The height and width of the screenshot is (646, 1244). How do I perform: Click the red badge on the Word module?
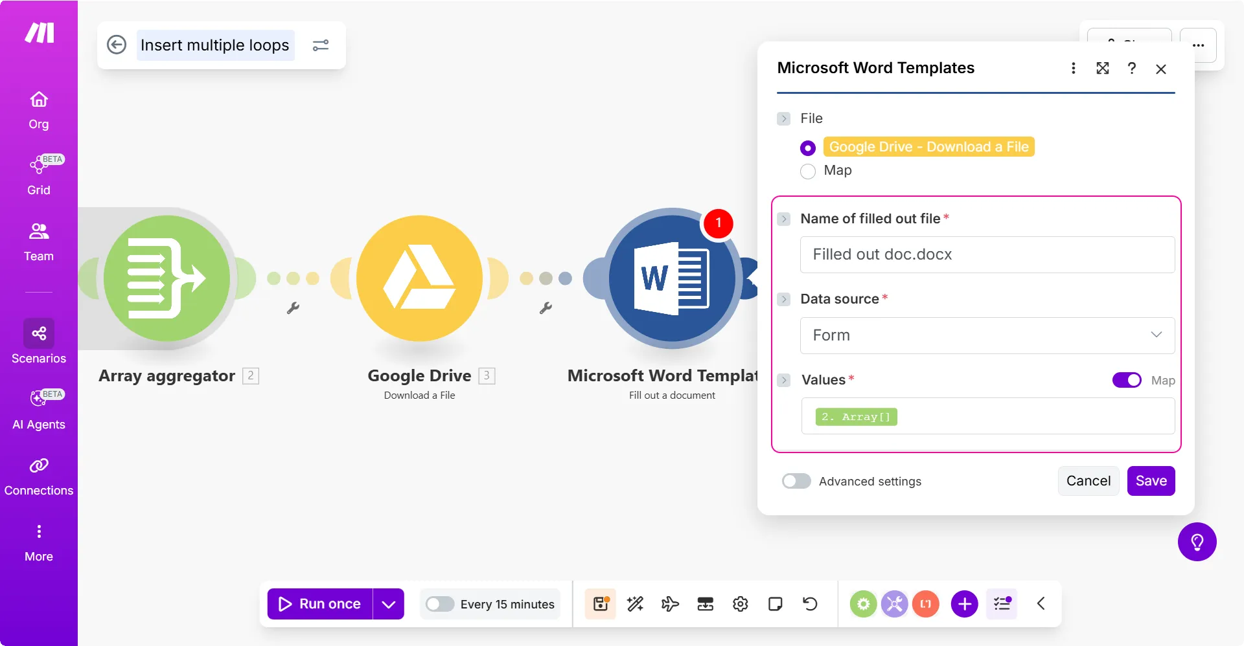pos(718,223)
